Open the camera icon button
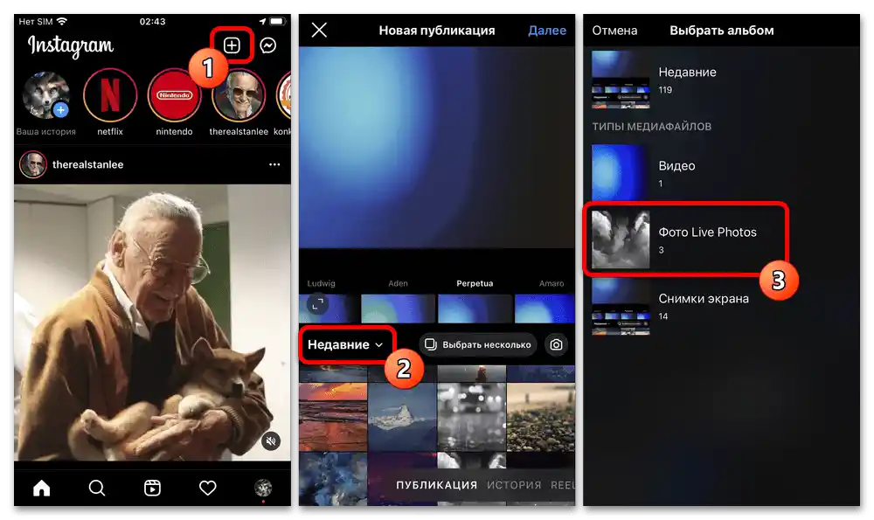 [x=556, y=344]
